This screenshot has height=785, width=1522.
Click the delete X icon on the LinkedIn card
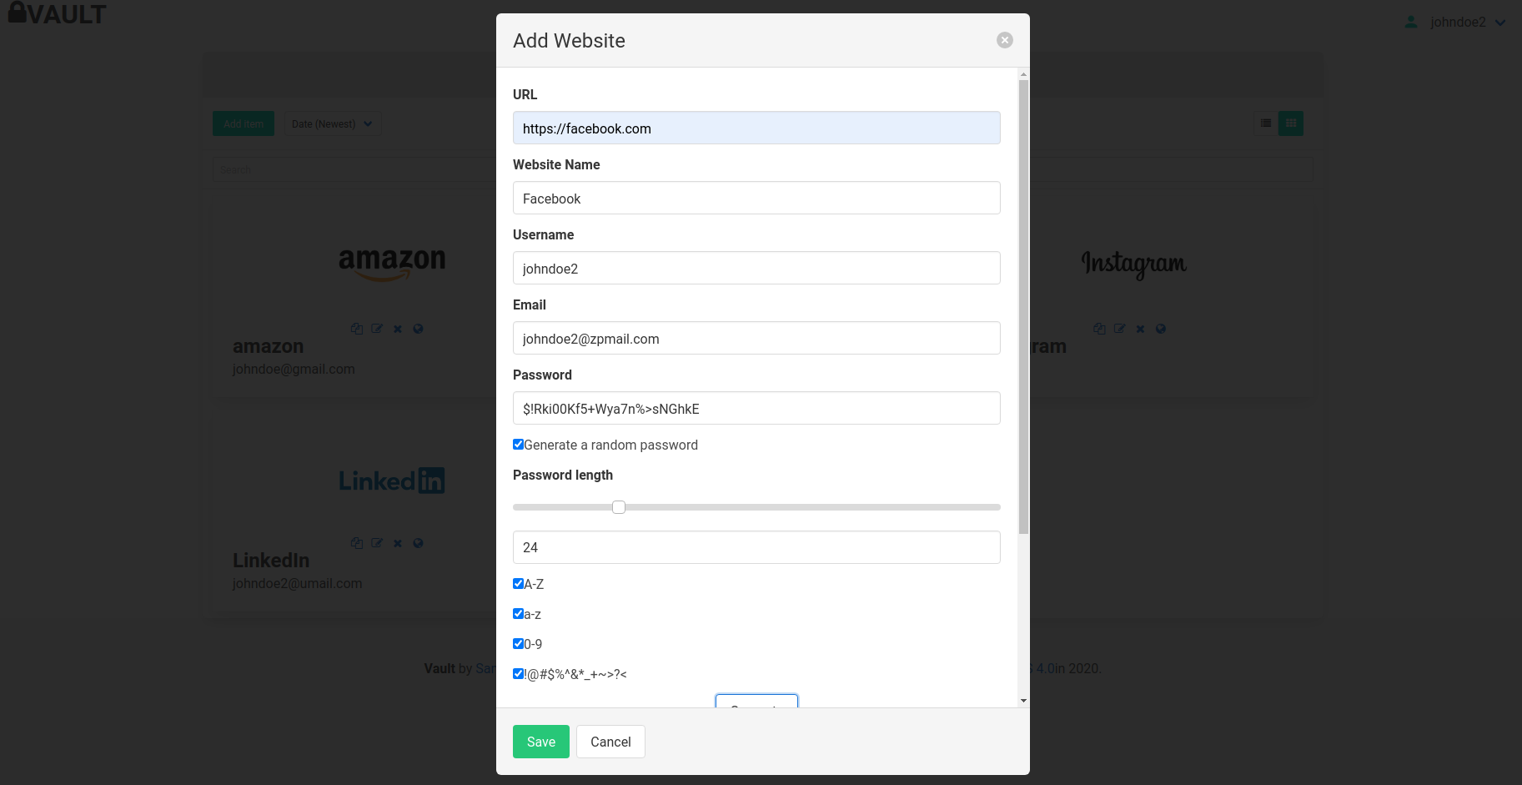pos(398,543)
